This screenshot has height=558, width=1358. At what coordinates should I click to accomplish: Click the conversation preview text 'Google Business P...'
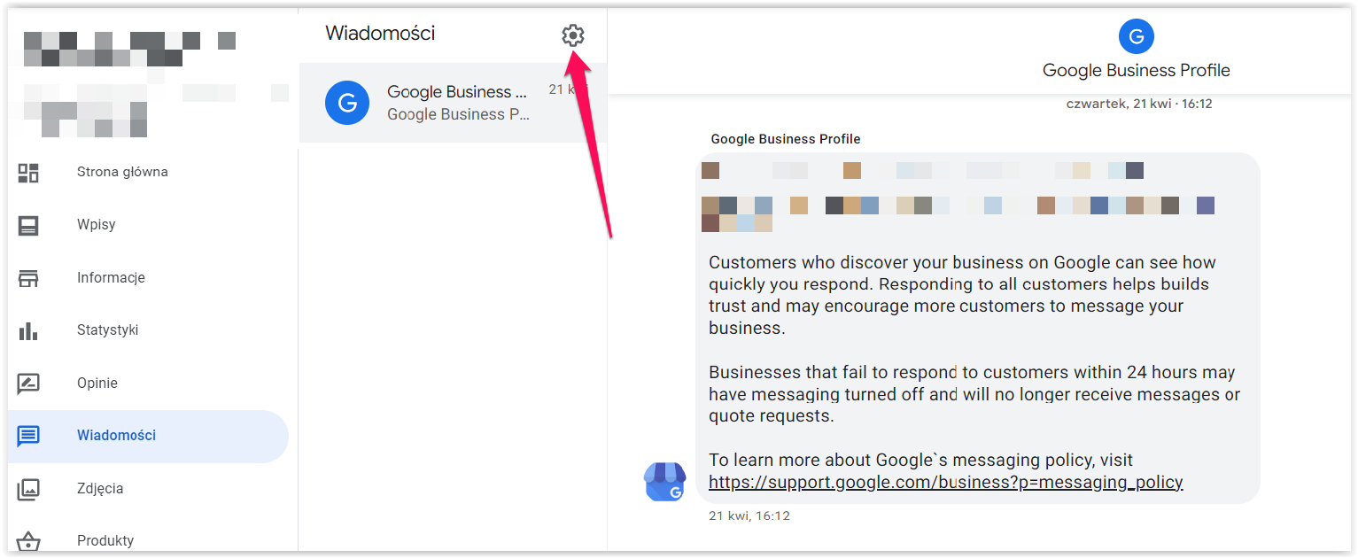(x=459, y=114)
